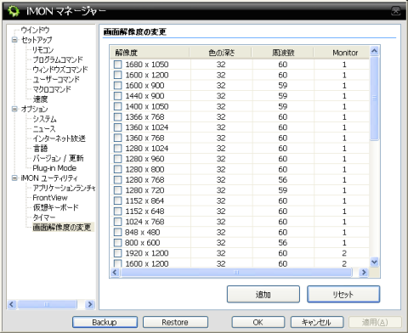Tick the 1280 x 960 checkbox
The image size is (408, 333).
[x=117, y=159]
